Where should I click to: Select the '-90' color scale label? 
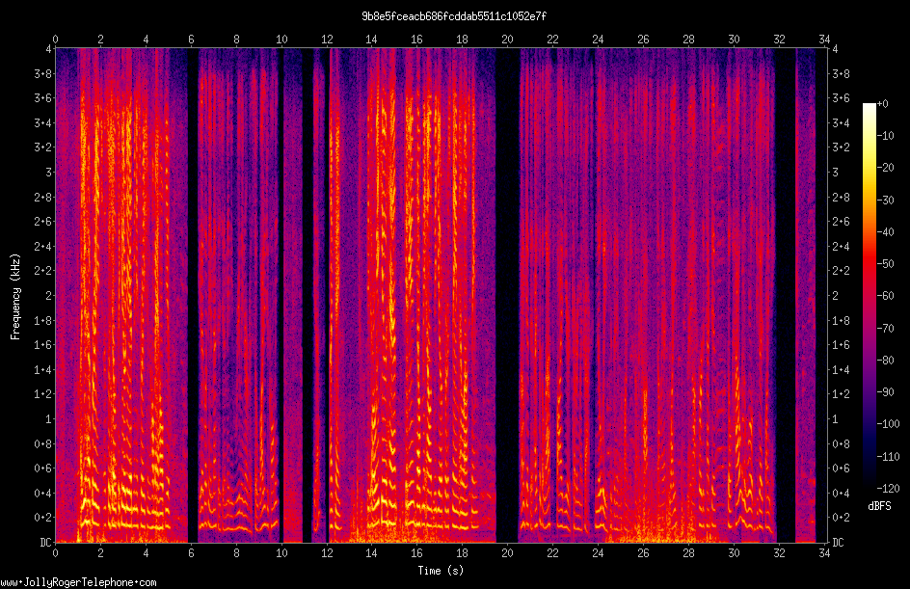(x=885, y=392)
